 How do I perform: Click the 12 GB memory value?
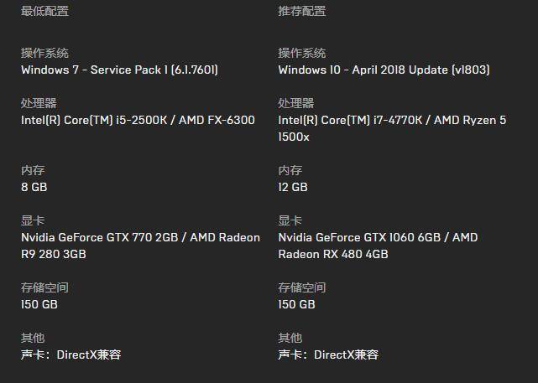[293, 188]
